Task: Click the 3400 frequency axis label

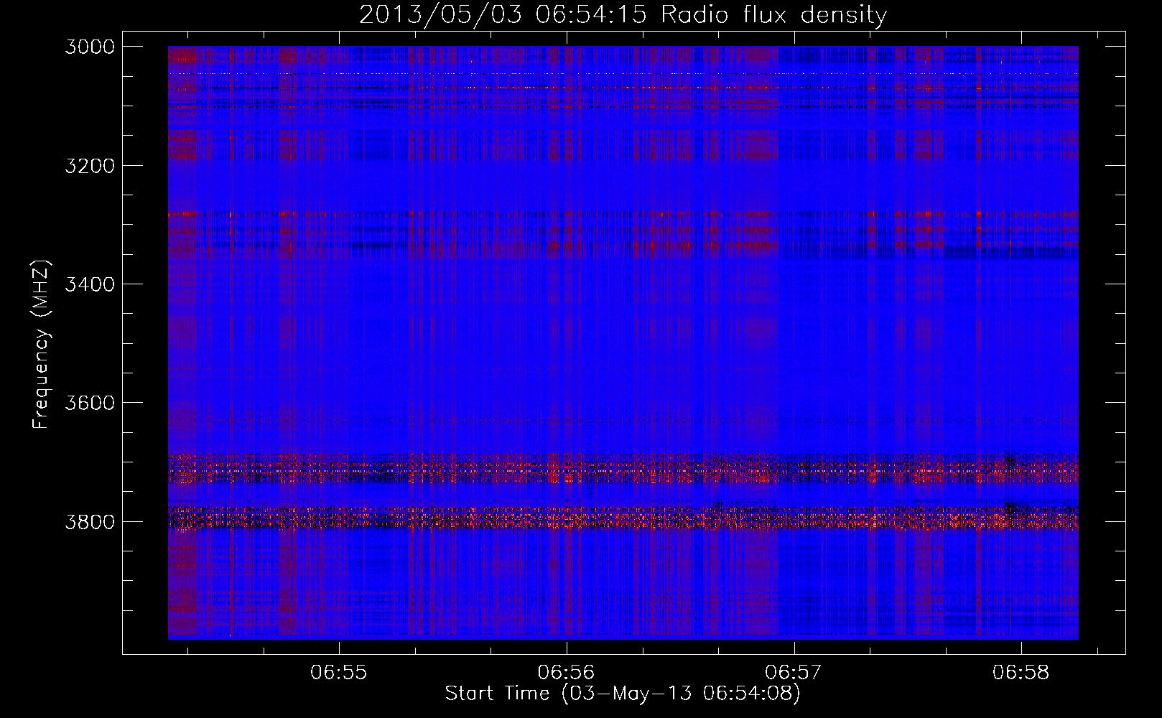Action: coord(90,284)
